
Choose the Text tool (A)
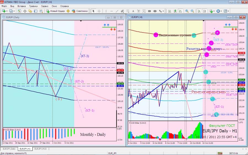coord(133,11)
